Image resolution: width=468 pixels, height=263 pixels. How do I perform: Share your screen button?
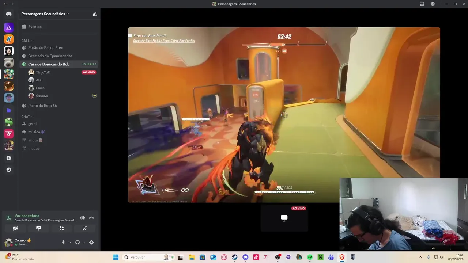click(38, 228)
